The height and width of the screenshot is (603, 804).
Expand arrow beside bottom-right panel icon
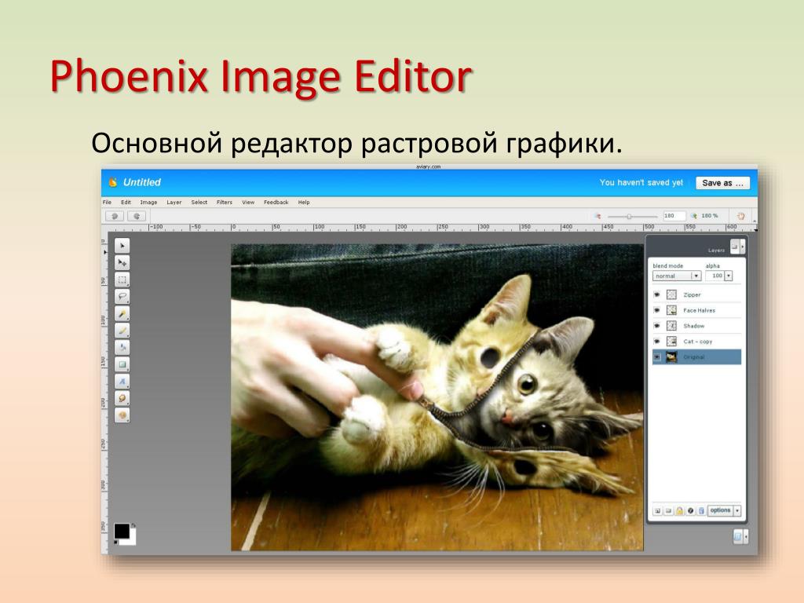[x=746, y=537]
